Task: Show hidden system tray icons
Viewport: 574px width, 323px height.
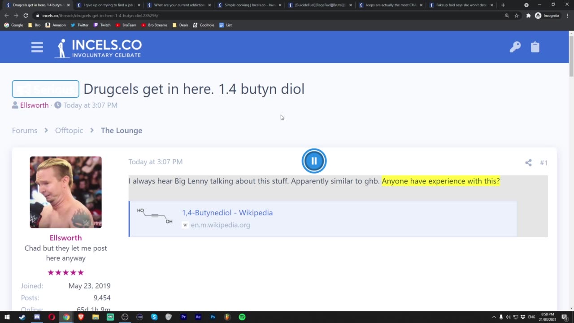Action: point(494,317)
